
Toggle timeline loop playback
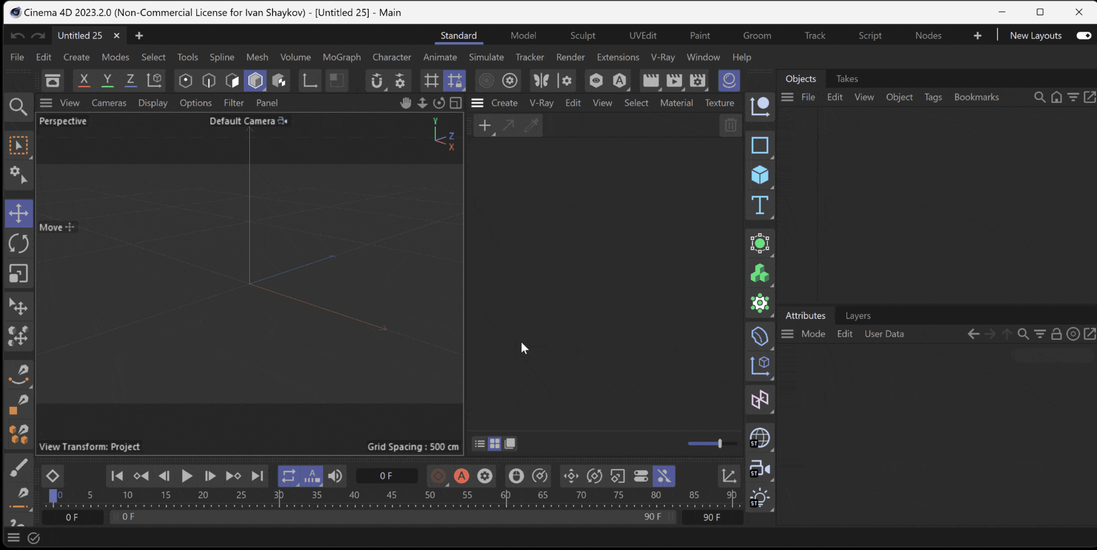click(x=288, y=476)
